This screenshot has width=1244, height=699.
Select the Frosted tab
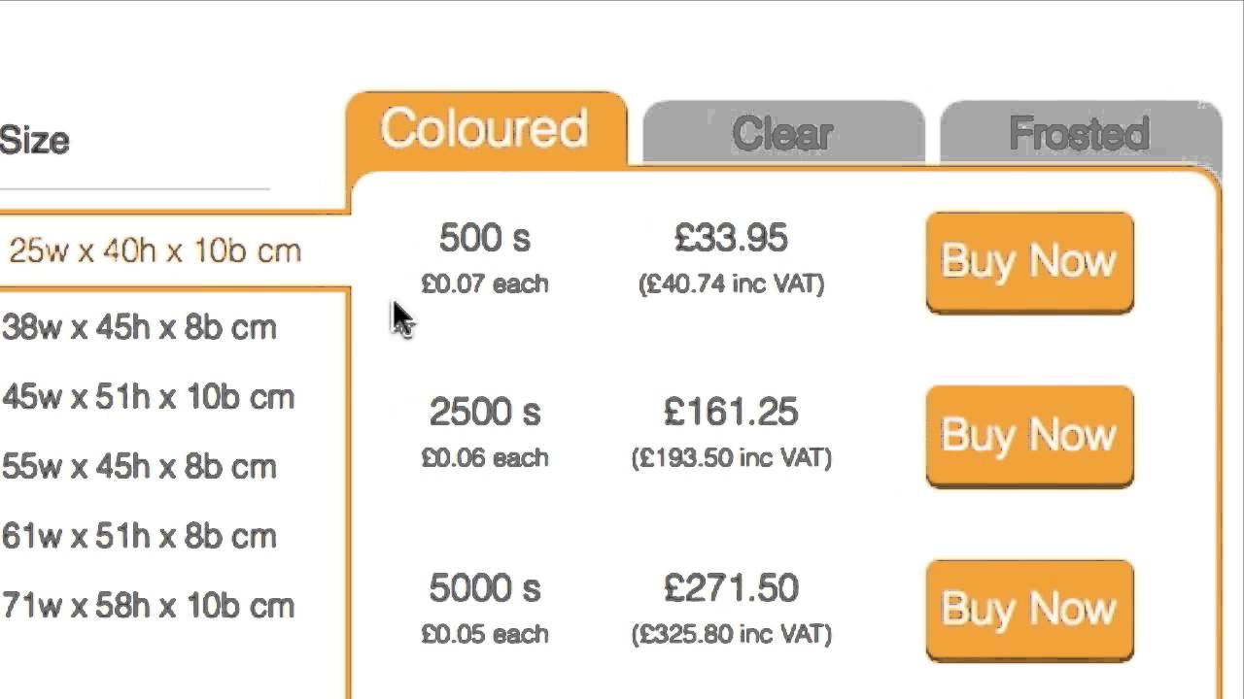[x=1079, y=134]
